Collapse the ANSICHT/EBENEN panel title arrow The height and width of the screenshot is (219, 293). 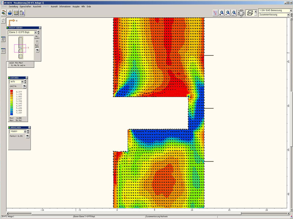pos(40,28)
